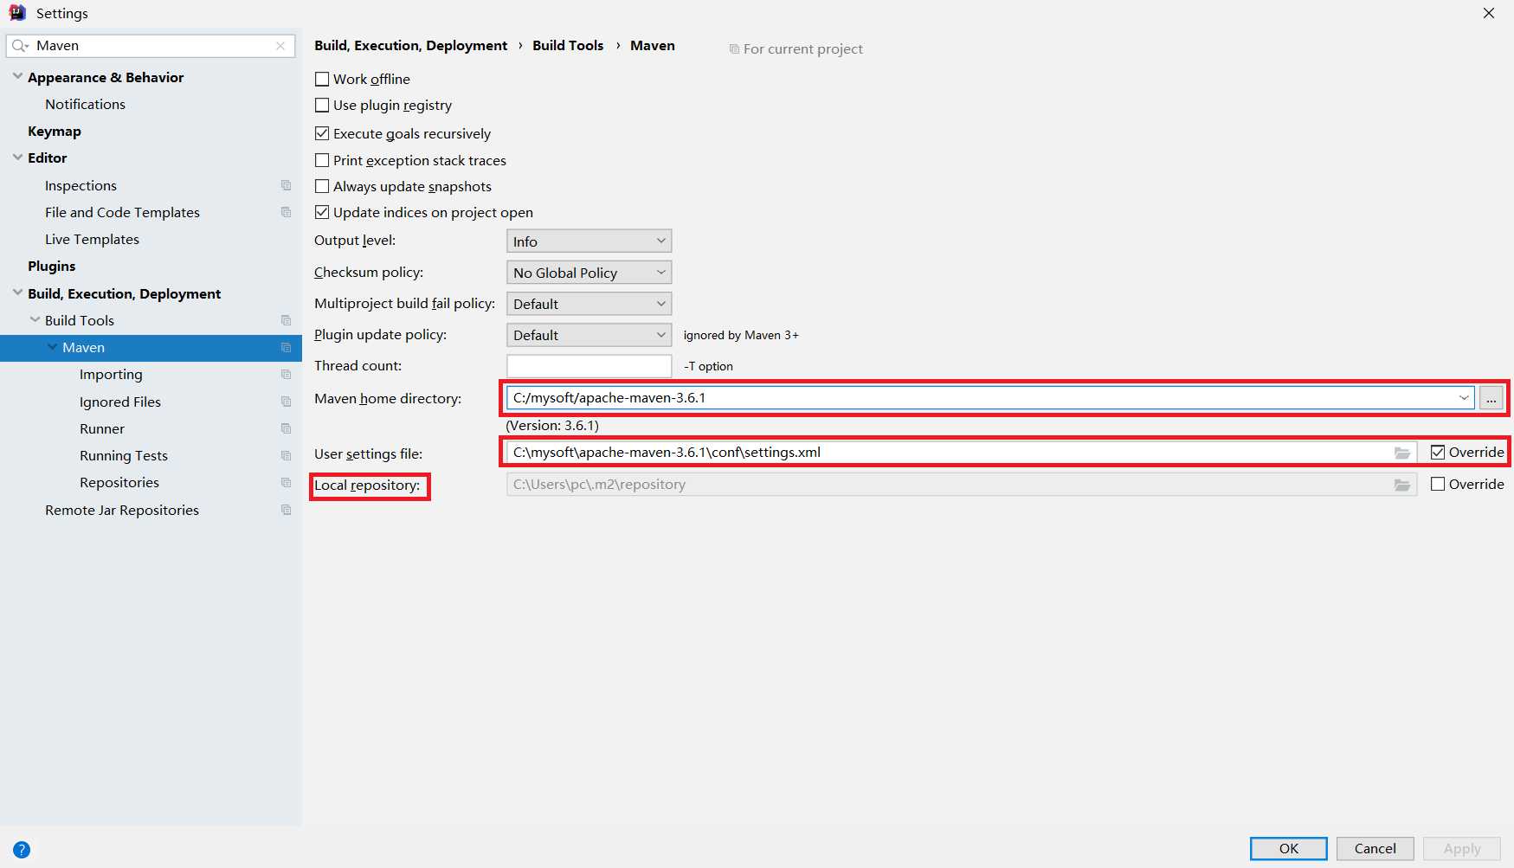Close the Settings dialog window
The height and width of the screenshot is (868, 1514).
pyautogui.click(x=1489, y=13)
